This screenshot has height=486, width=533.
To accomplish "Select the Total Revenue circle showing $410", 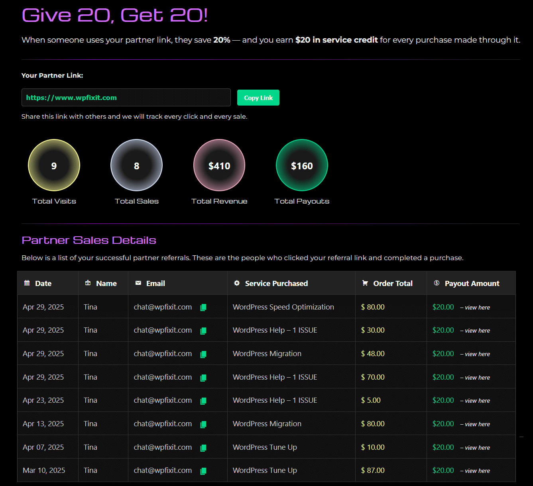I will 219,165.
